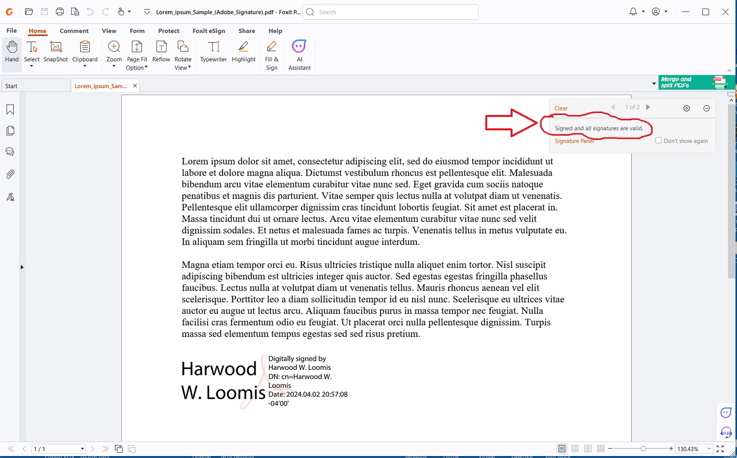
Task: Open the Signature Panel link
Action: tap(574, 141)
